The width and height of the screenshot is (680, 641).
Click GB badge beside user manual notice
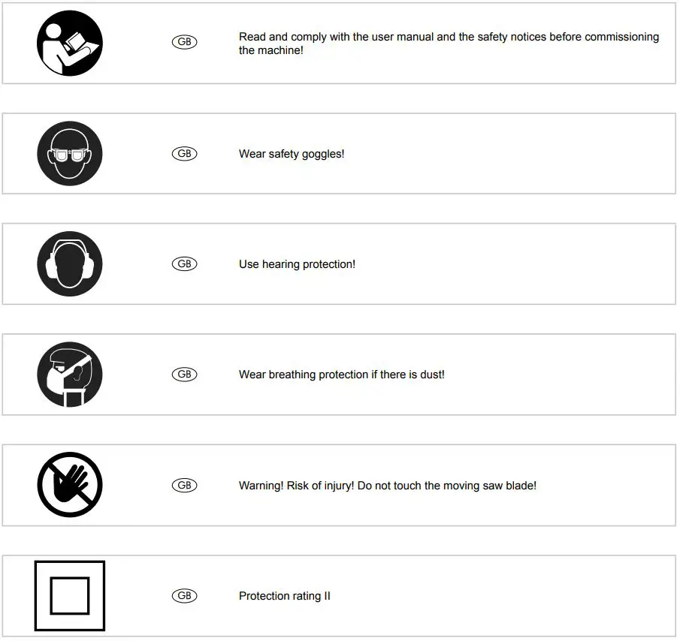pyautogui.click(x=184, y=43)
